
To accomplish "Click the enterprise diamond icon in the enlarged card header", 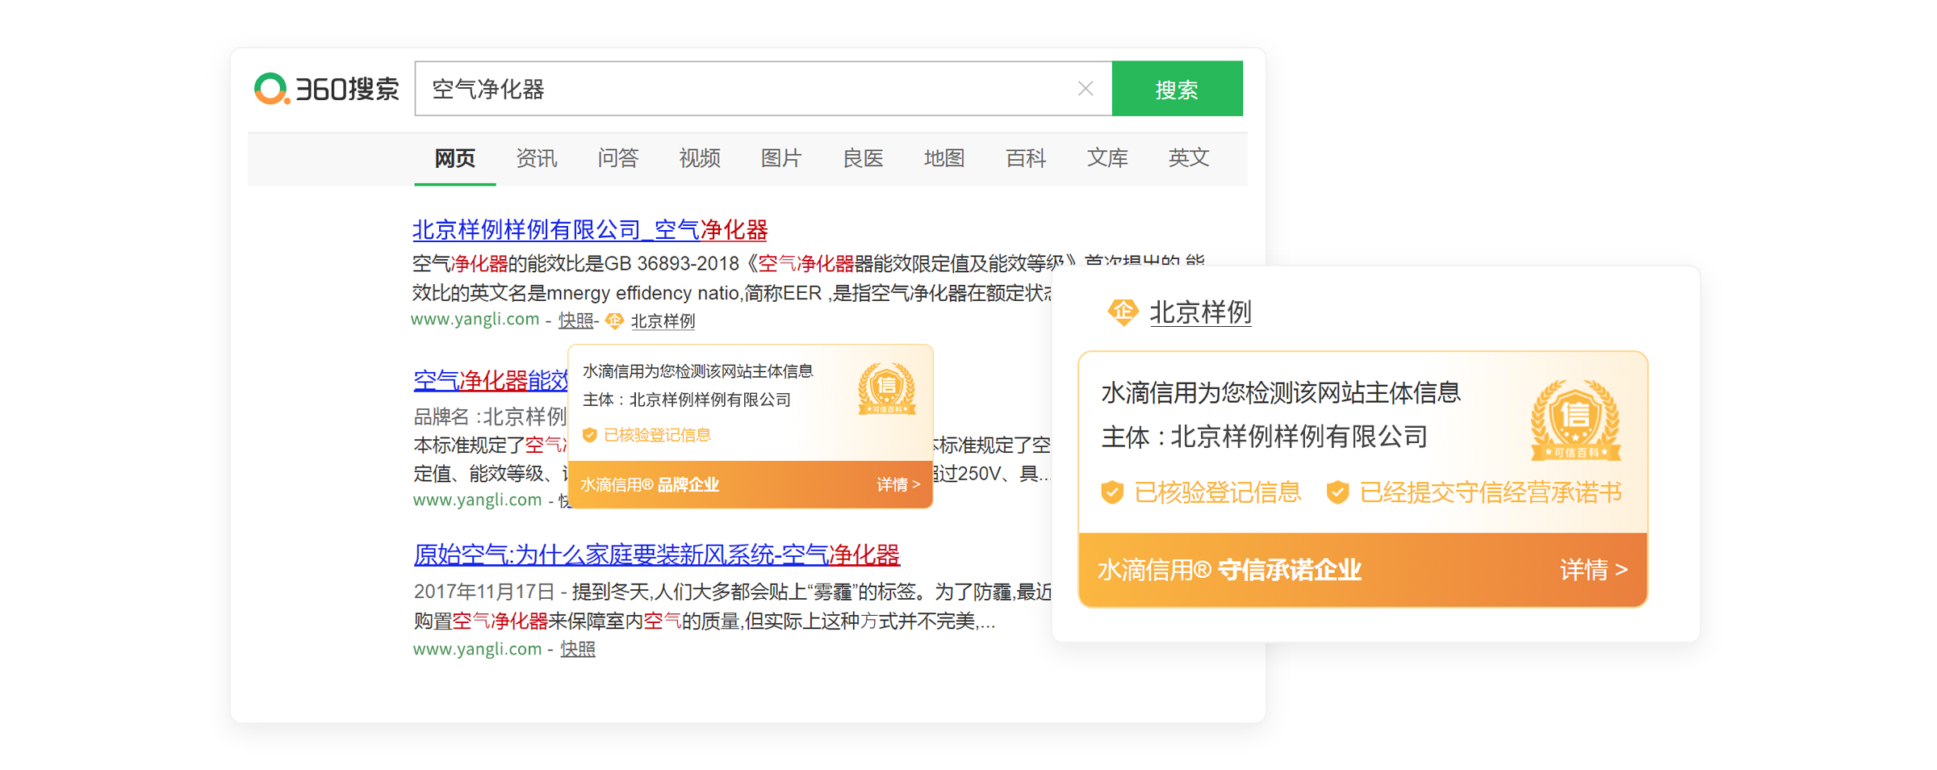I will tap(1123, 312).
